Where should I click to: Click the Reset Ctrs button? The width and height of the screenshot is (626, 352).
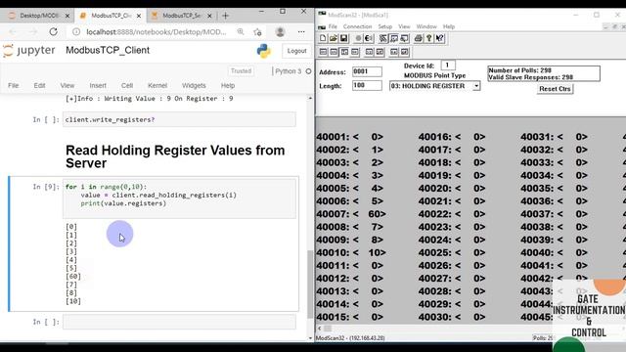coord(555,89)
